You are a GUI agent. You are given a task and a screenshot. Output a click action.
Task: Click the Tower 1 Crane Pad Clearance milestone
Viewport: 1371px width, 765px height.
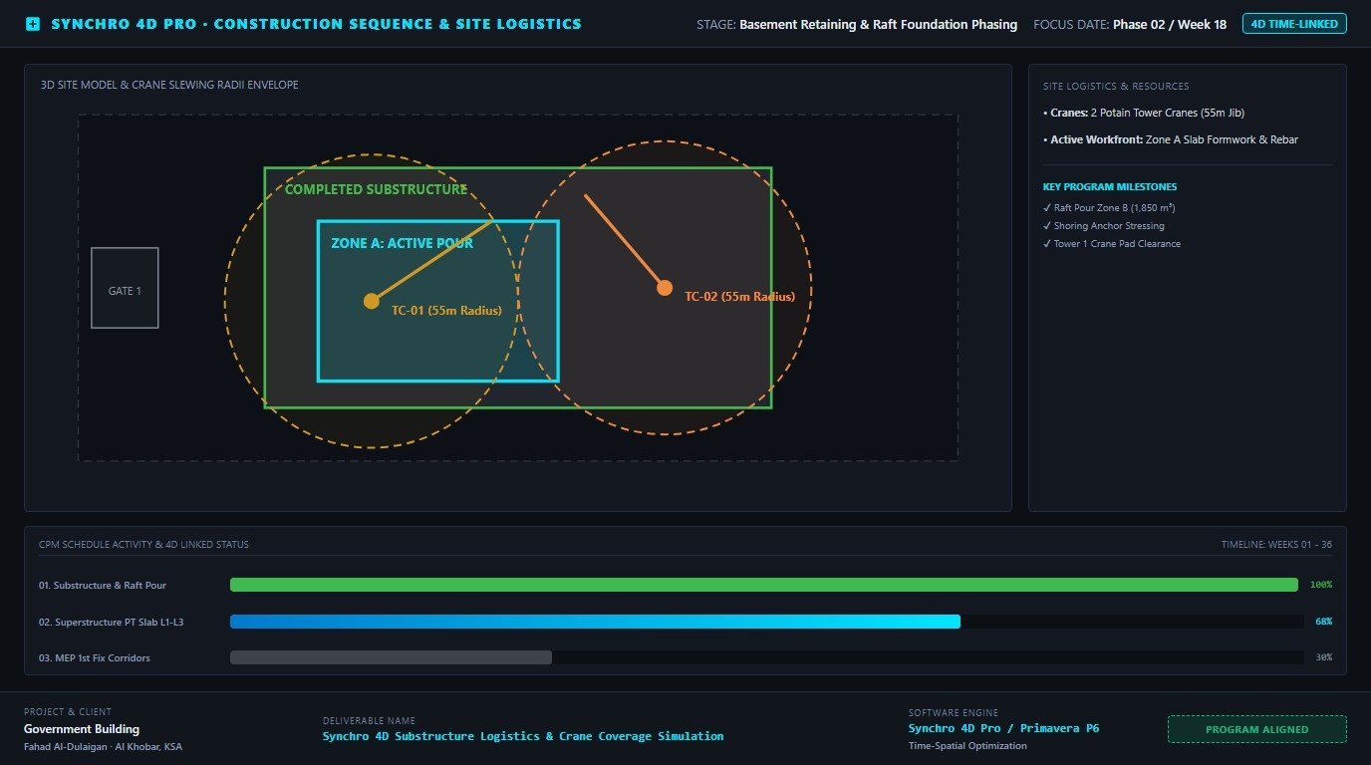(1111, 244)
